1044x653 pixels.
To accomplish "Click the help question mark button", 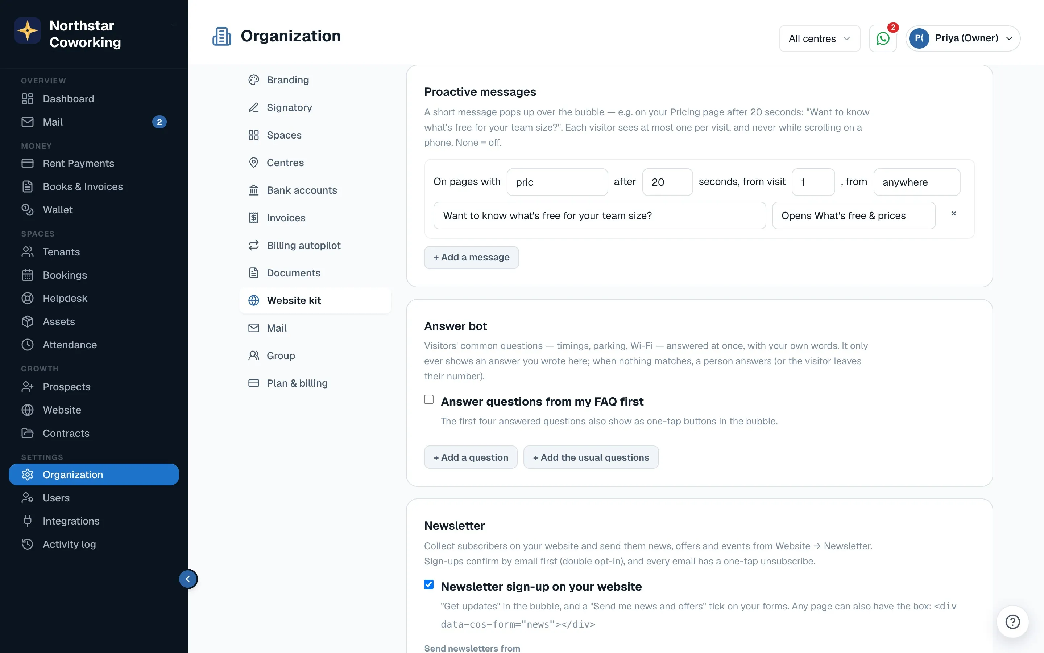I will (1012, 621).
